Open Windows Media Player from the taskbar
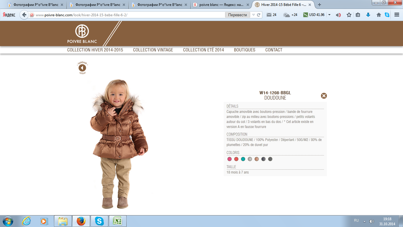Image resolution: width=403 pixels, height=227 pixels. 44,221
